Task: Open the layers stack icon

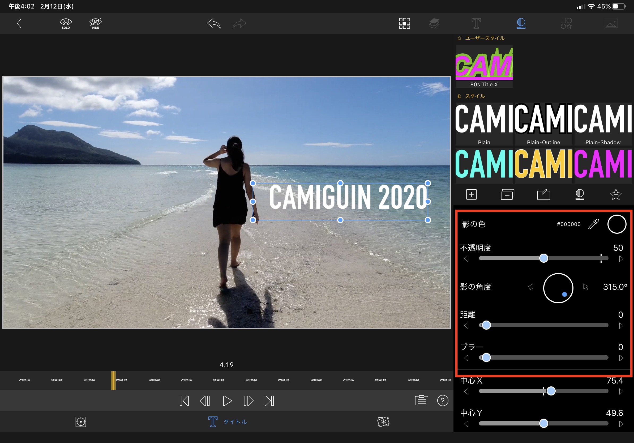Action: tap(434, 23)
